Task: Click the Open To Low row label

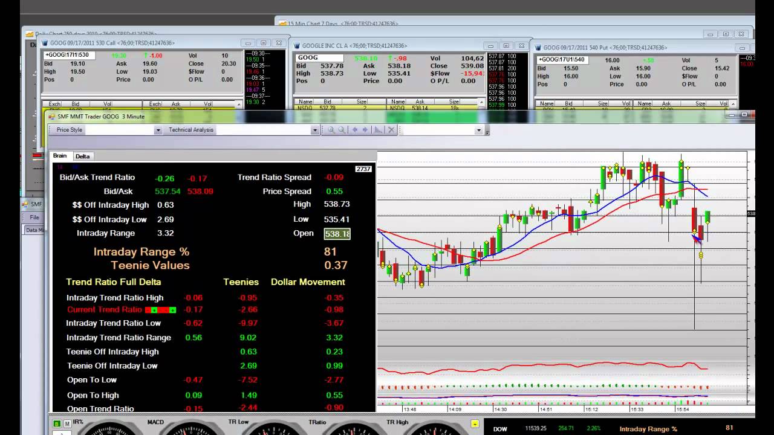Action: click(x=92, y=380)
